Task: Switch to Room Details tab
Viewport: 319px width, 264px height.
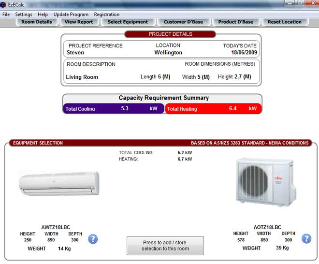Action: pos(37,22)
